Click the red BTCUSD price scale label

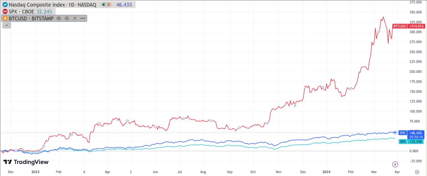click(x=399, y=26)
